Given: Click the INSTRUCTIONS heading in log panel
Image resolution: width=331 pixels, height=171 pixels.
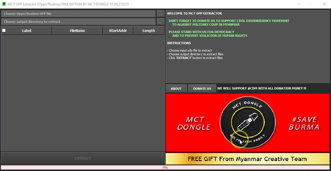Looking at the screenshot, I should click(179, 43).
